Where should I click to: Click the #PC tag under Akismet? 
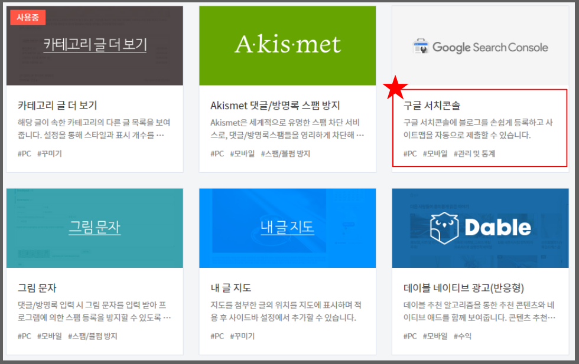(x=217, y=153)
